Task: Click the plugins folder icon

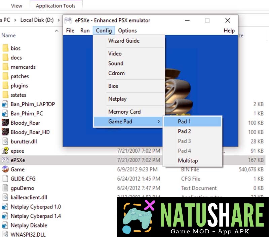Action: [x=5, y=85]
